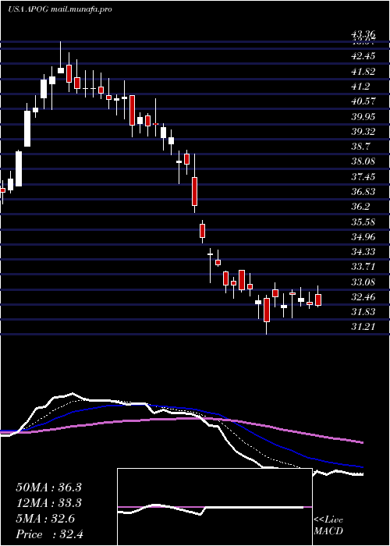This screenshot has height=546, width=390.
Task: Click the 42.45 price axis label
Action: pos(363,56)
